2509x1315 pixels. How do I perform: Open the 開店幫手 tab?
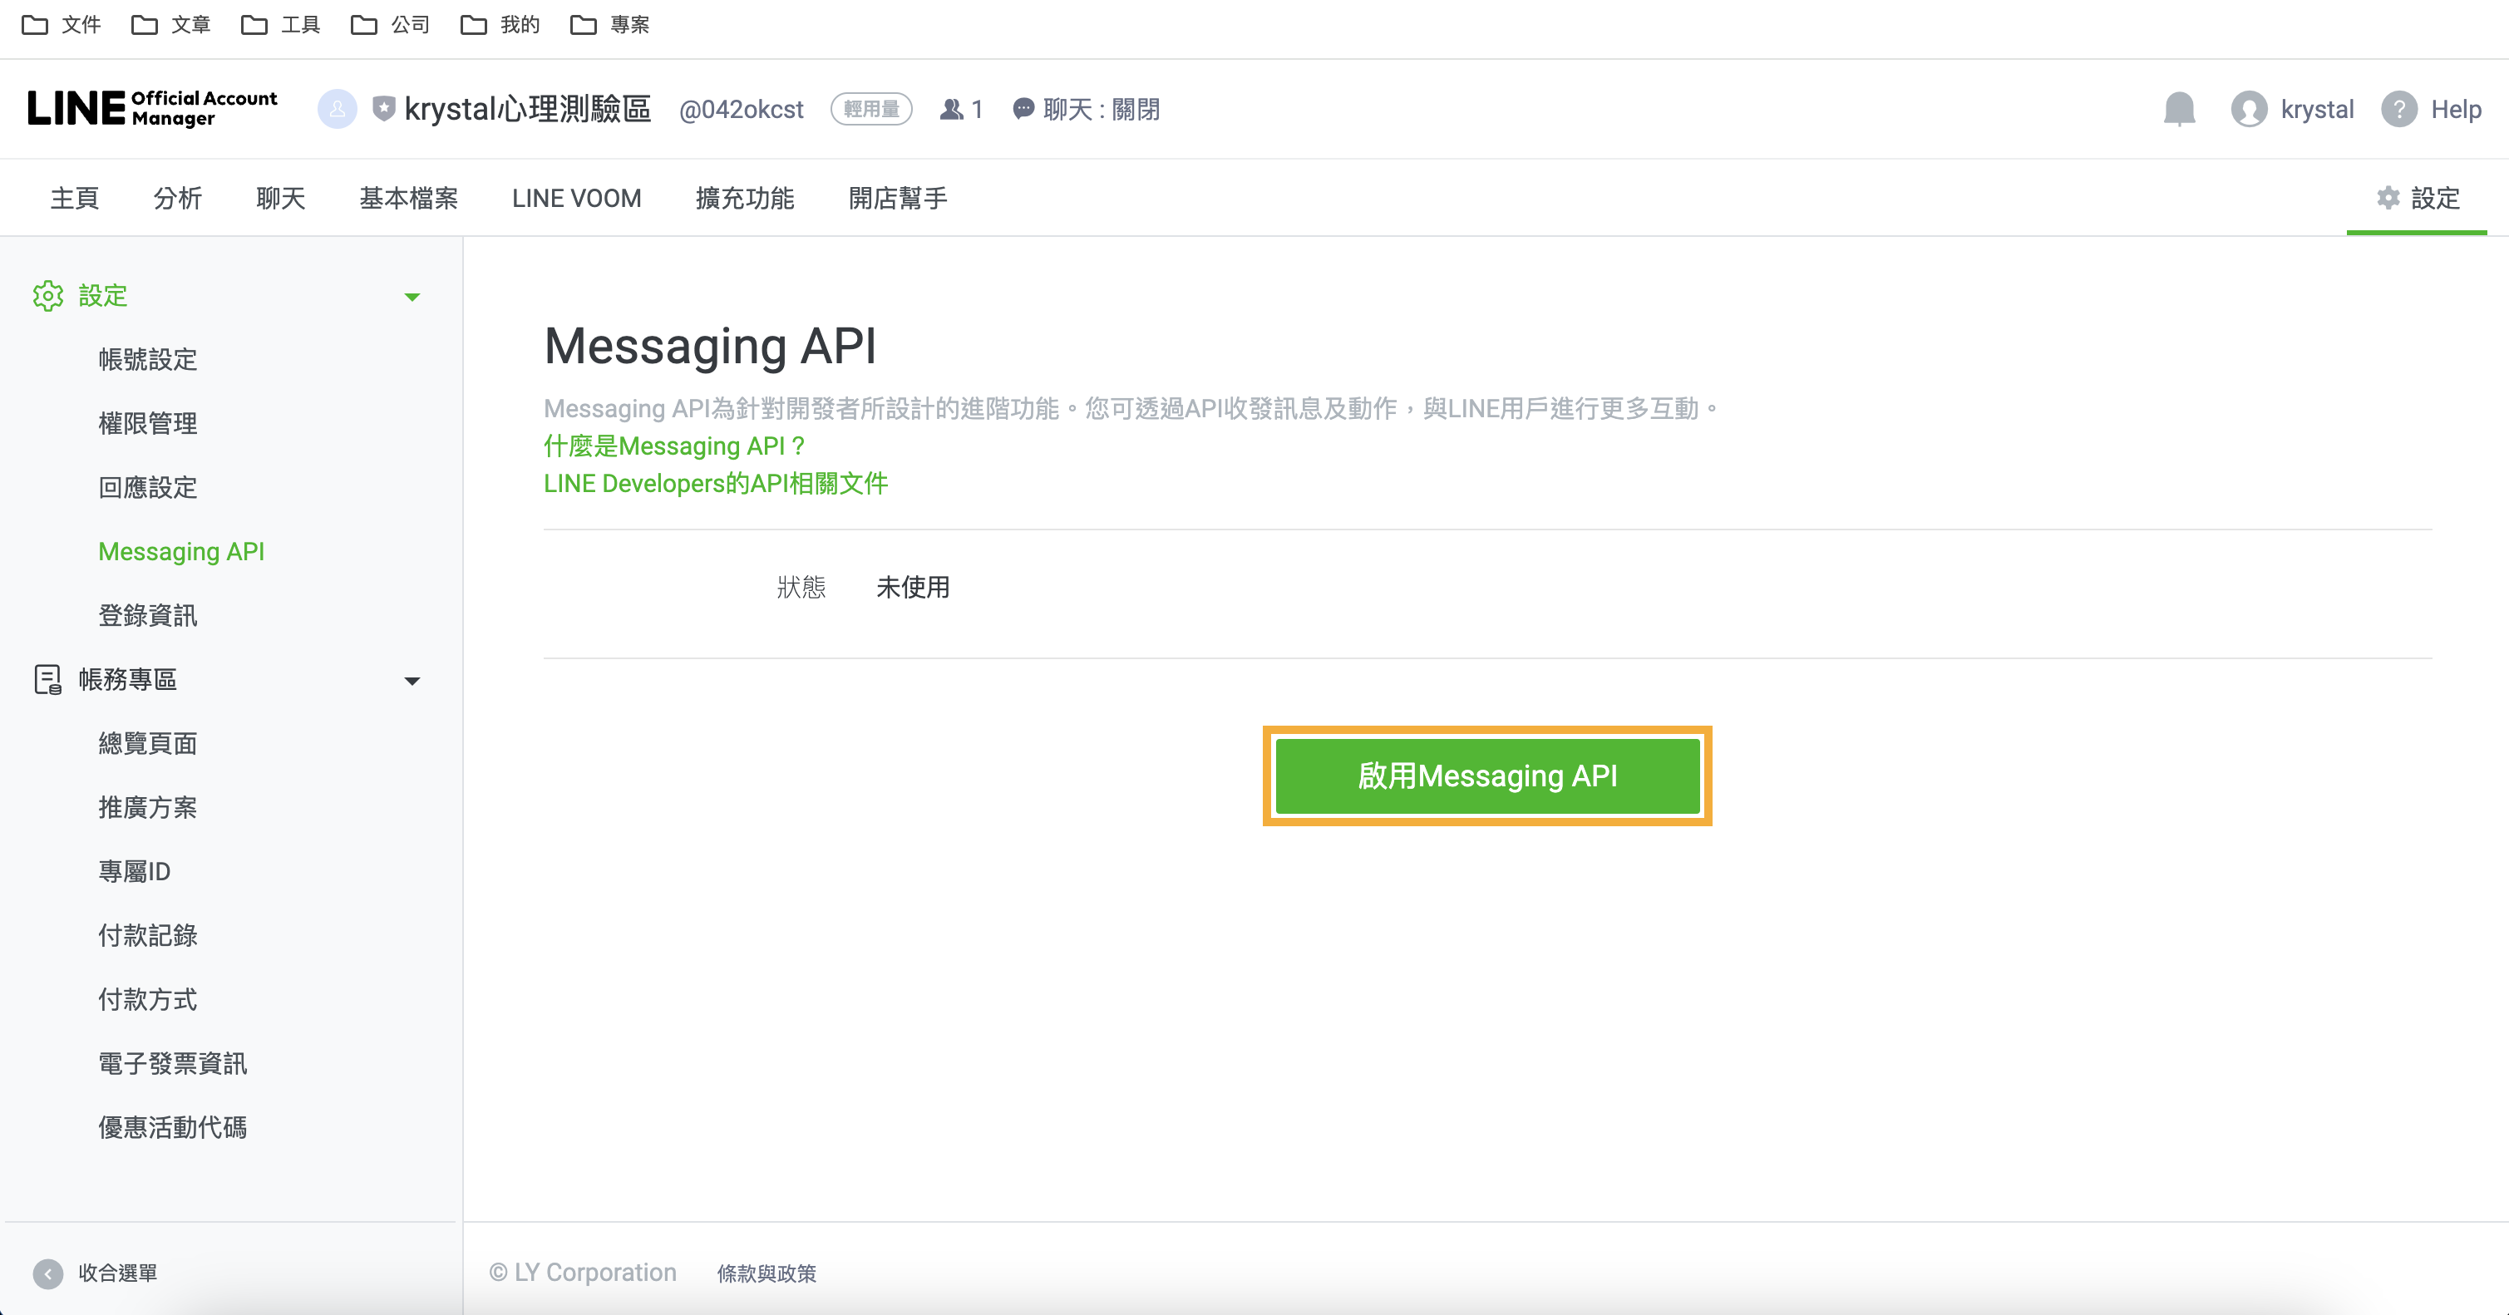898,198
